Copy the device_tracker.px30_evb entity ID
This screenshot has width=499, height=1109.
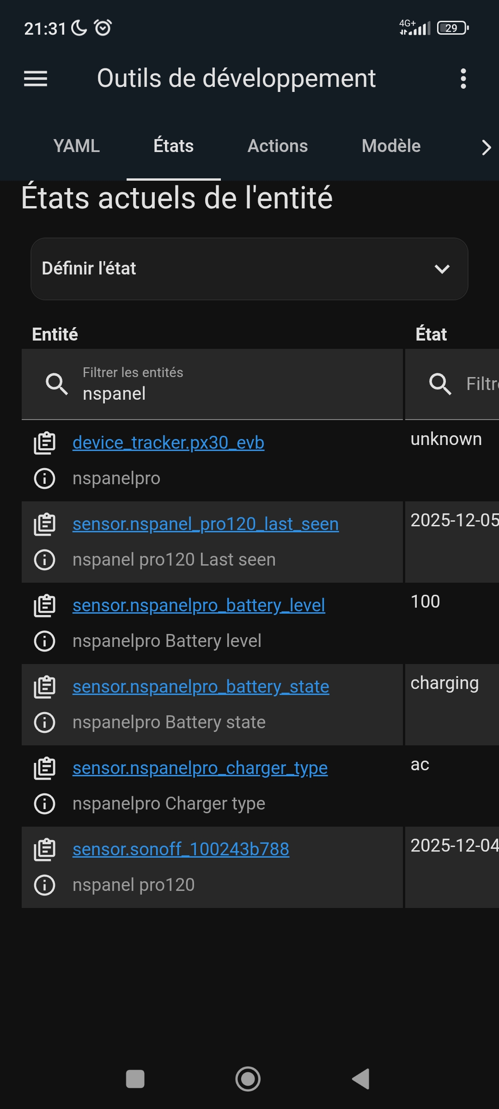pyautogui.click(x=45, y=443)
